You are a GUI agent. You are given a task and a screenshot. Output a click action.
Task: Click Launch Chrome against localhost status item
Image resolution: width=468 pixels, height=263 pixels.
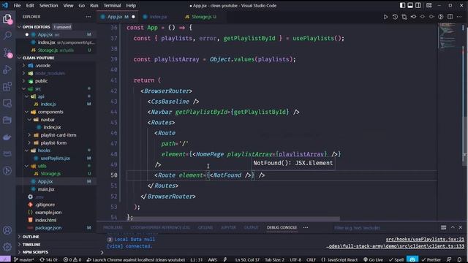(x=136, y=260)
